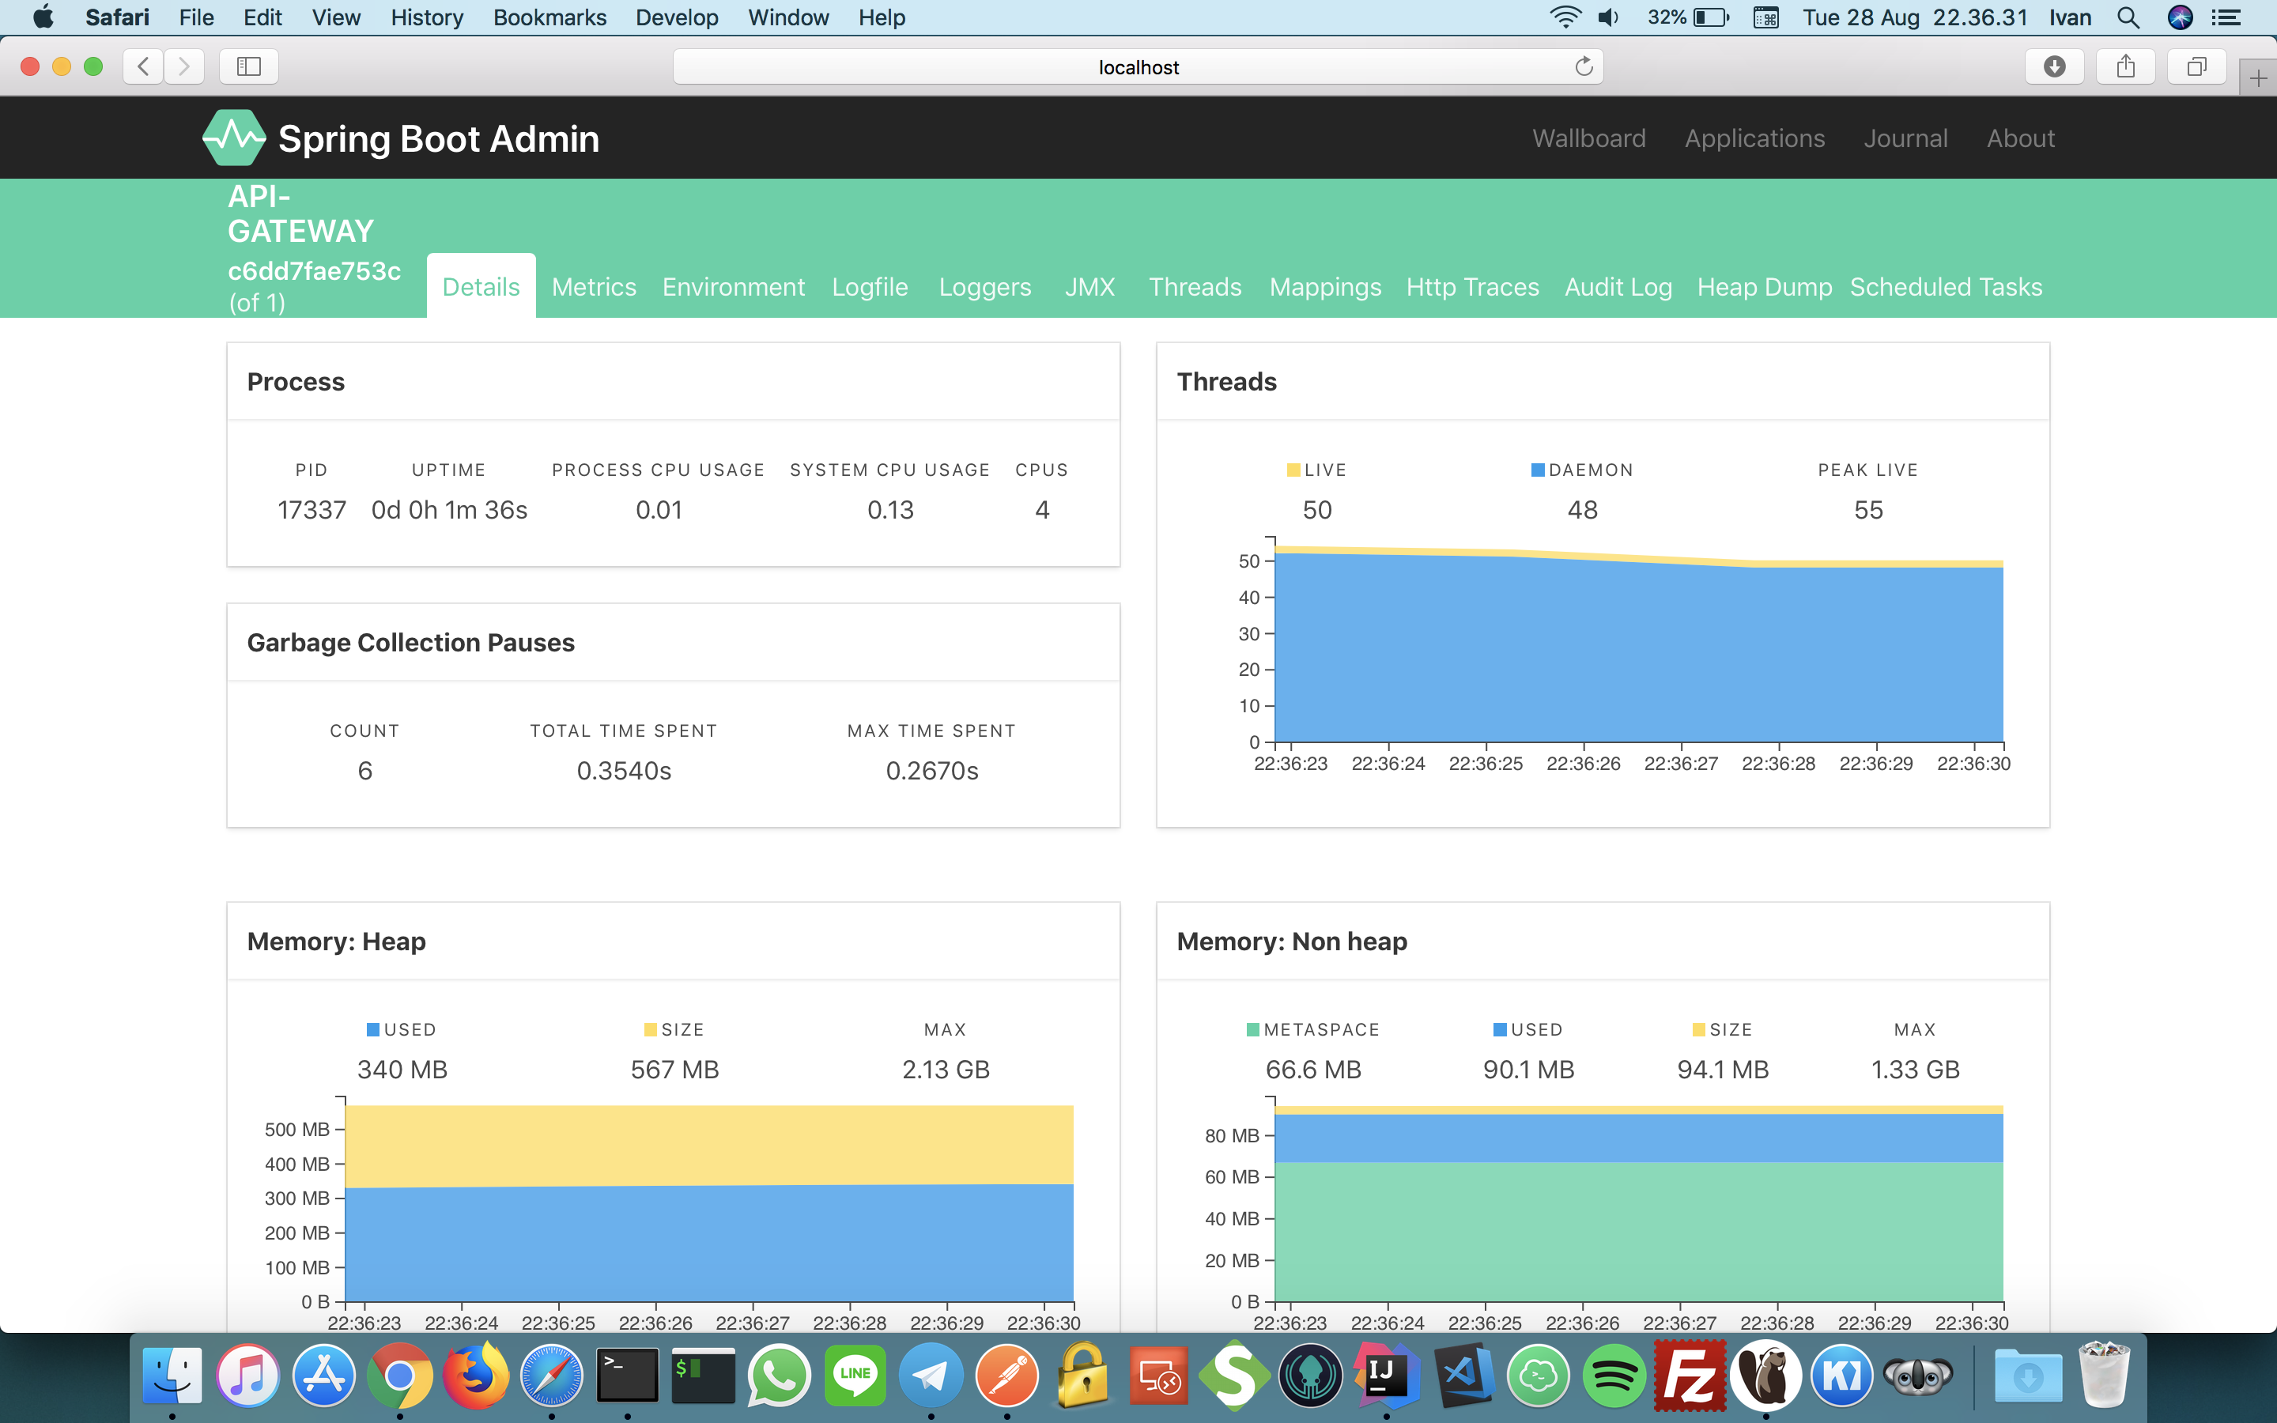This screenshot has width=2277, height=1423.
Task: Reload the page with the refresh icon
Action: point(1584,67)
